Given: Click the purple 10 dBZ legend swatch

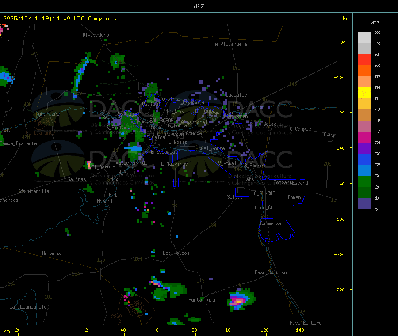Looking at the screenshot, I should pyautogui.click(x=364, y=204).
